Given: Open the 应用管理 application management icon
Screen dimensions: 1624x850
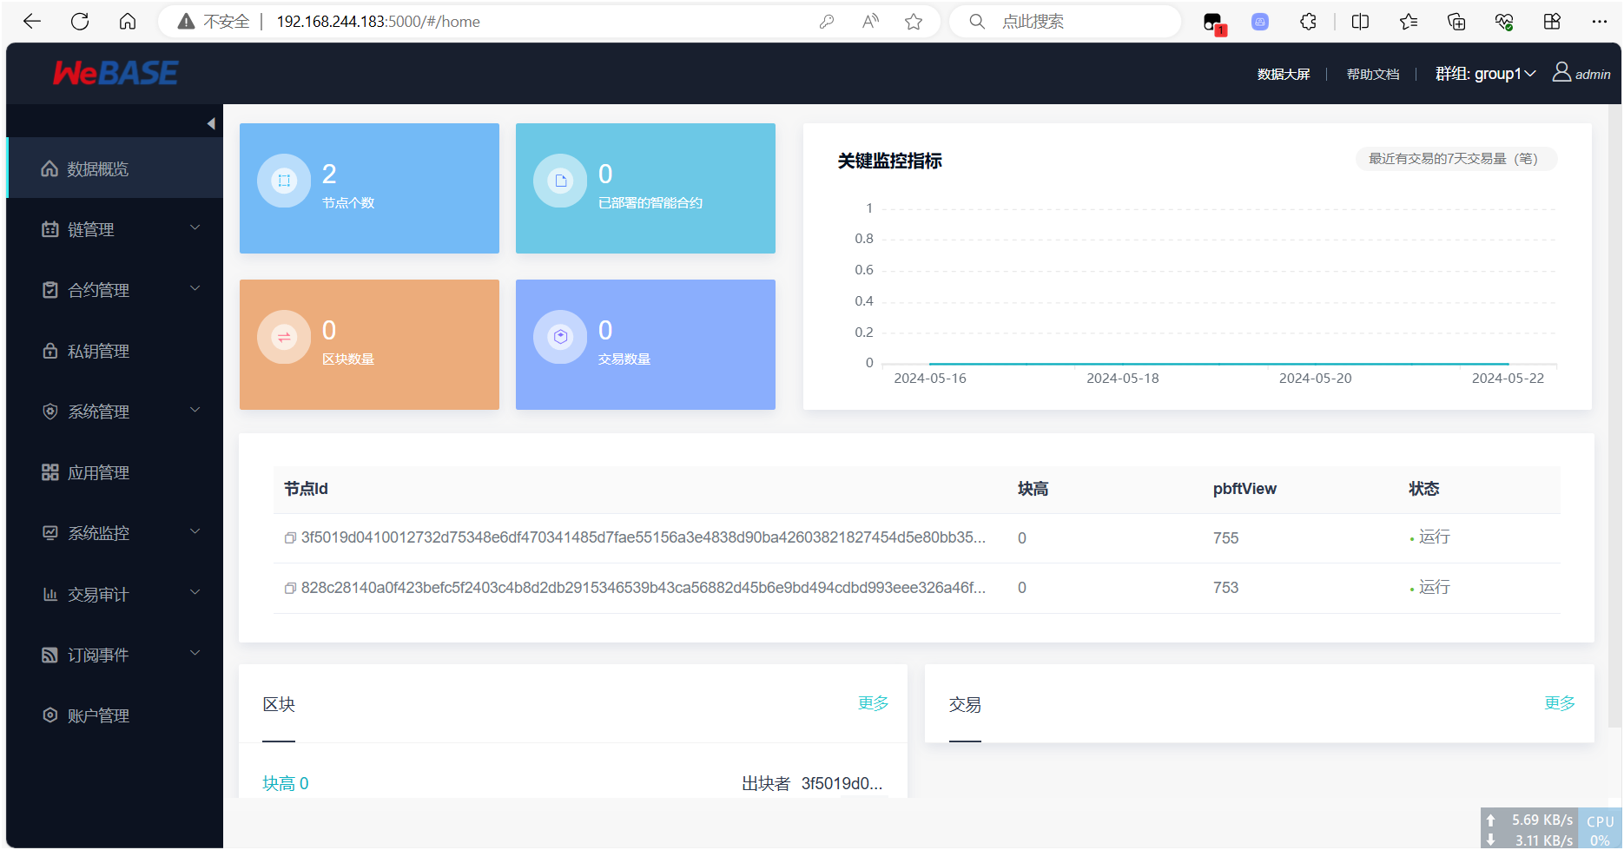Looking at the screenshot, I should [50, 472].
